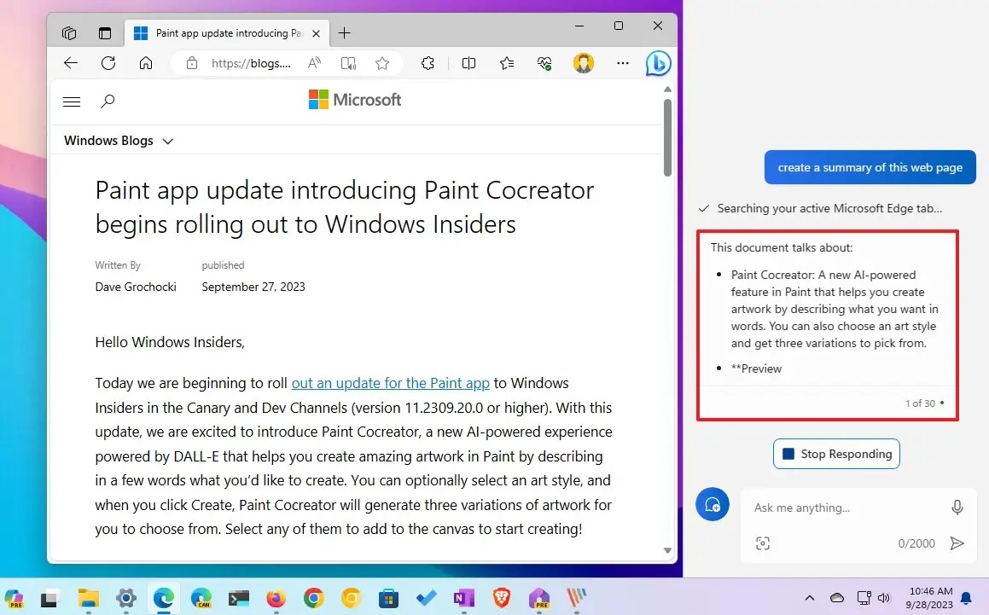The height and width of the screenshot is (615, 989).
Task: Open the Edge profile avatar
Action: click(x=584, y=63)
